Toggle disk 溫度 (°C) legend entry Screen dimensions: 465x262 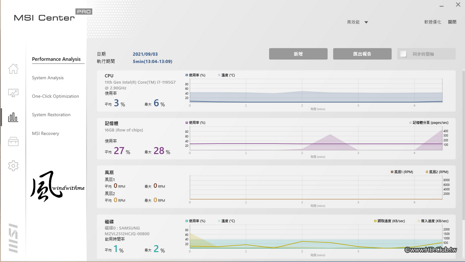[226, 221]
